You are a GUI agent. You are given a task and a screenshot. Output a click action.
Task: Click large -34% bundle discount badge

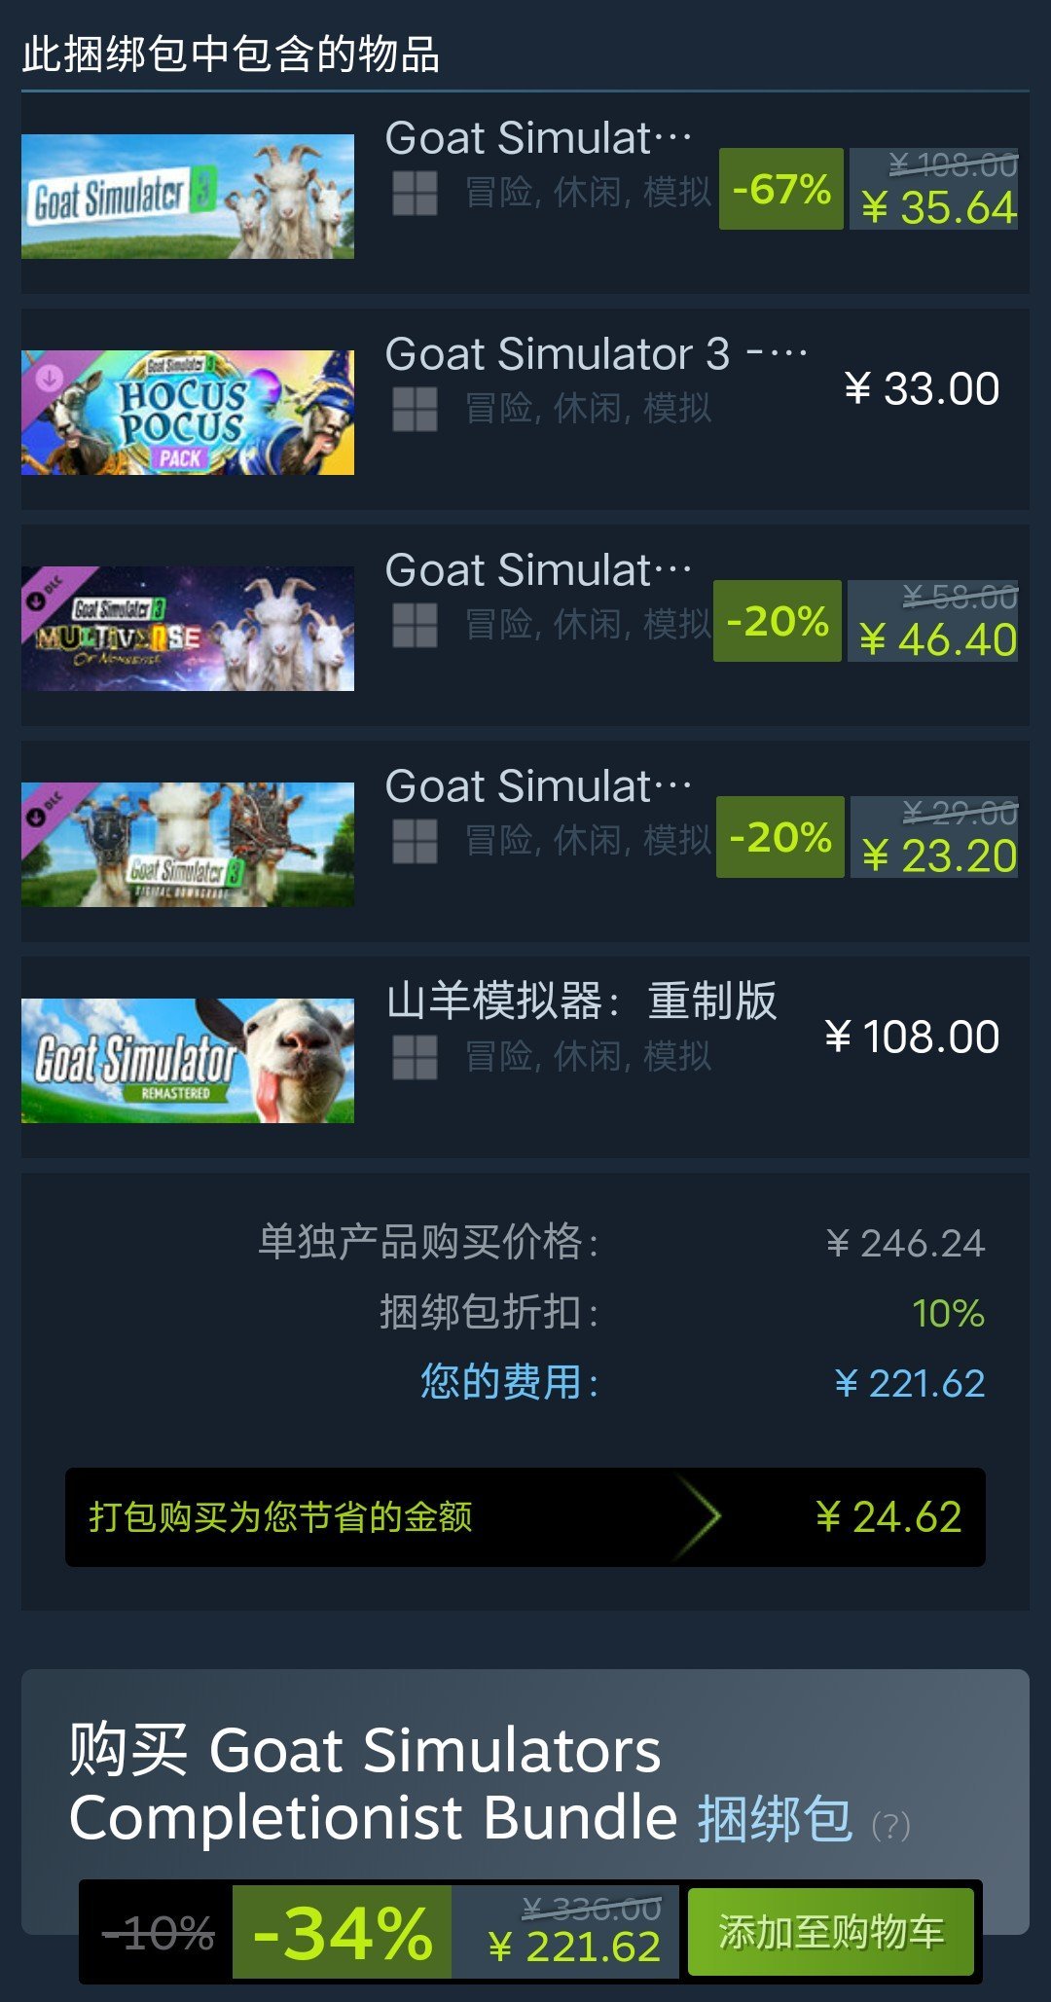click(343, 1932)
